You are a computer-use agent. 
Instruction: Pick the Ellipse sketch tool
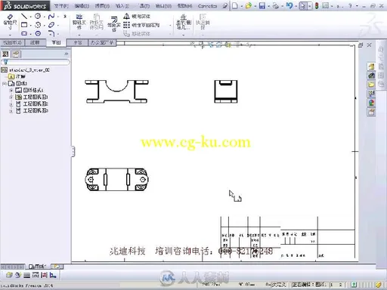pyautogui.click(x=51, y=25)
